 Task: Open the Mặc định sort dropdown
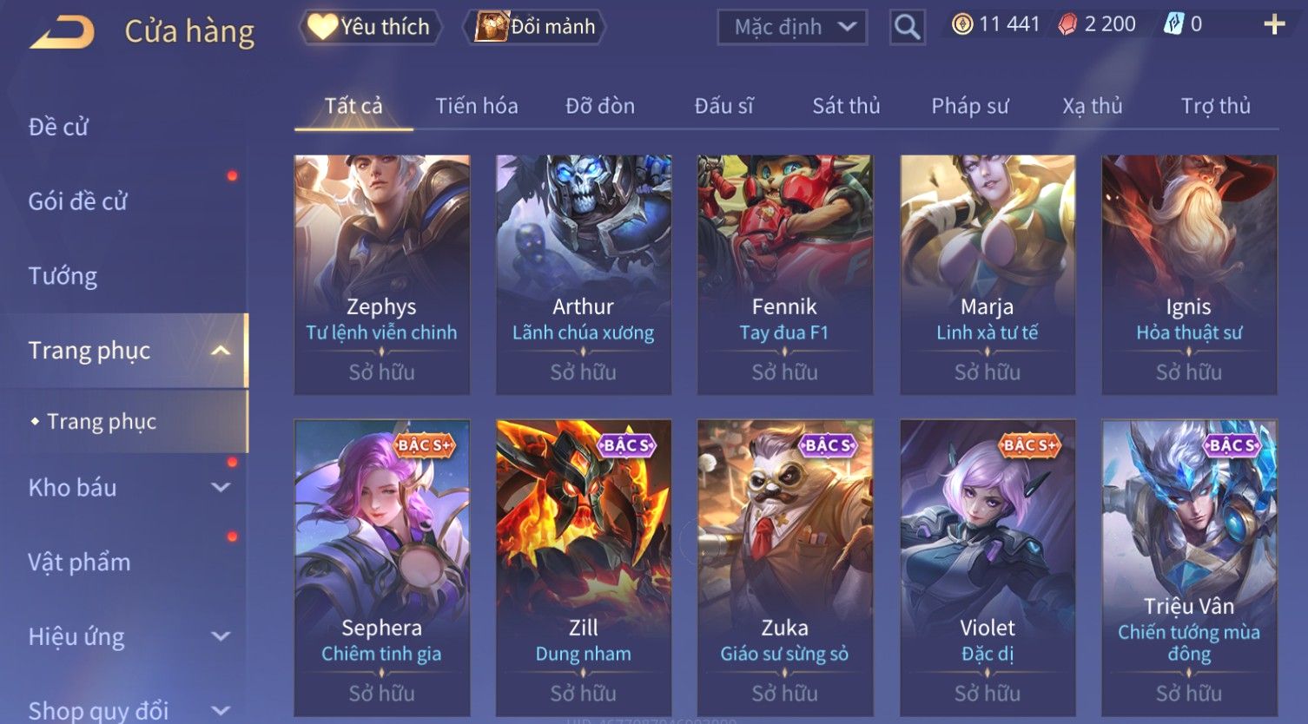792,27
